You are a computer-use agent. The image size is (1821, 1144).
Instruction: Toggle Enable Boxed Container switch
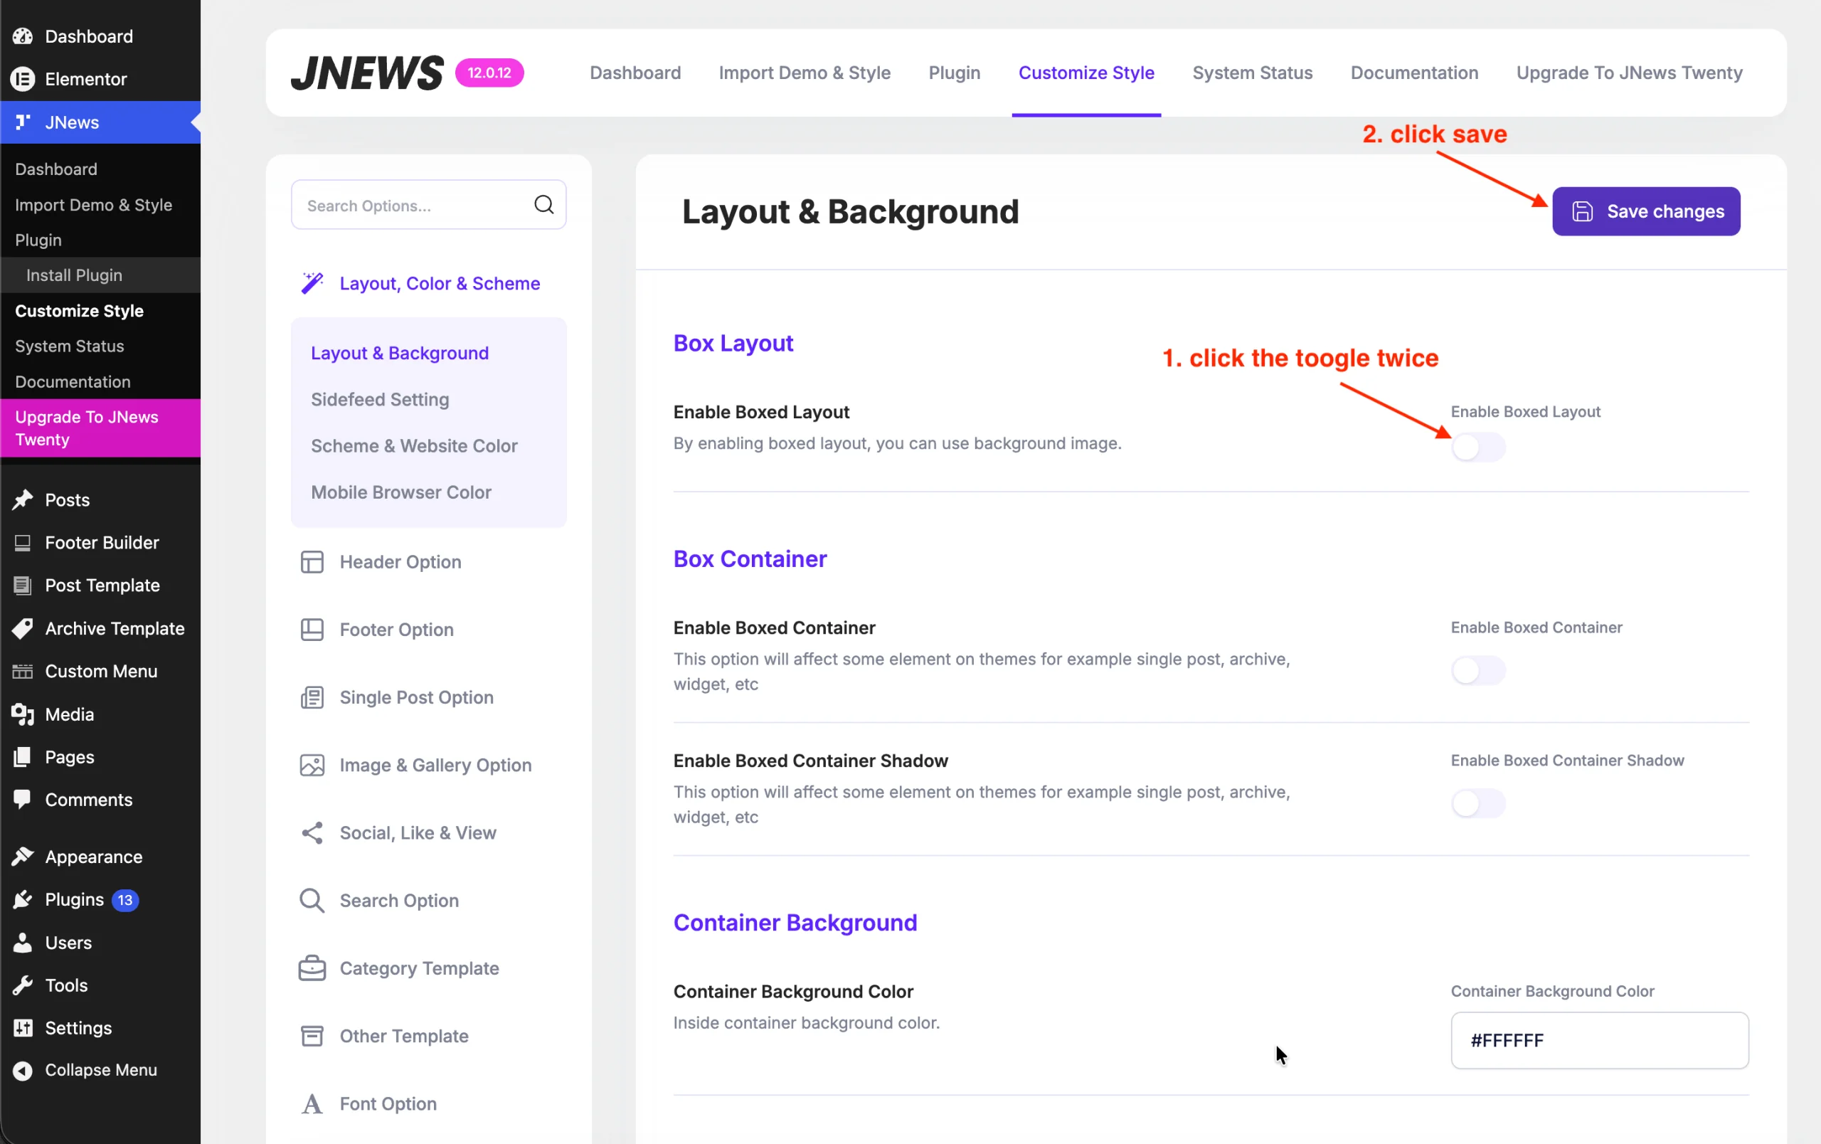(x=1477, y=670)
